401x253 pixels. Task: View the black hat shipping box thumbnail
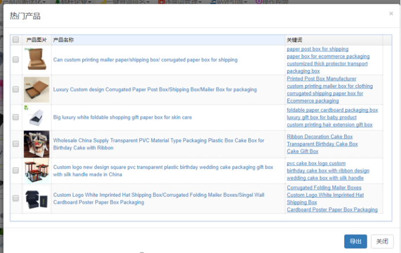click(x=36, y=199)
